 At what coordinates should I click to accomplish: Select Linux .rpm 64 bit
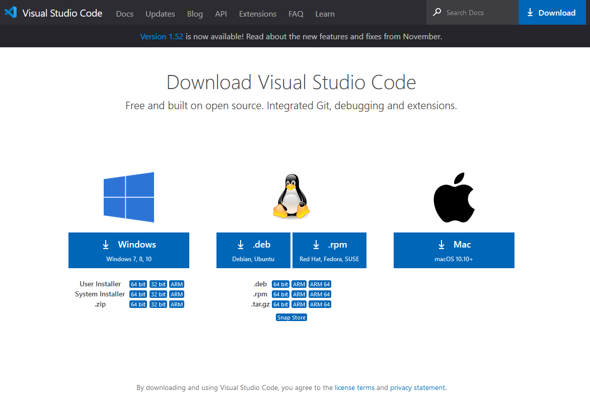click(281, 294)
